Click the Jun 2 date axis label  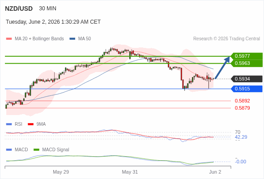click(215, 172)
